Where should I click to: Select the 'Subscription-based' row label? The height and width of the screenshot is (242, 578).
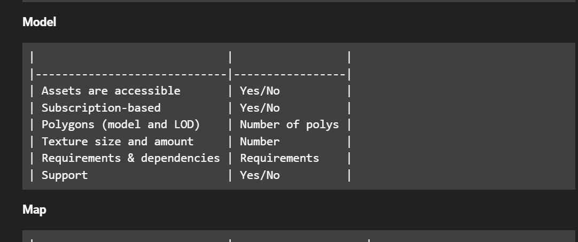coord(101,108)
